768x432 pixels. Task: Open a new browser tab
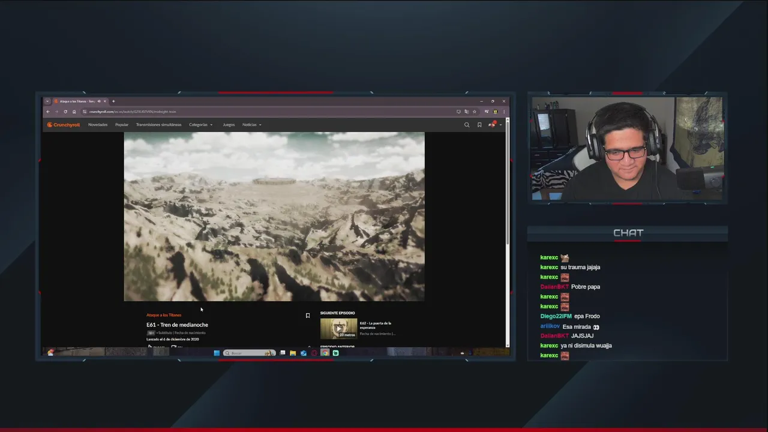pyautogui.click(x=113, y=101)
